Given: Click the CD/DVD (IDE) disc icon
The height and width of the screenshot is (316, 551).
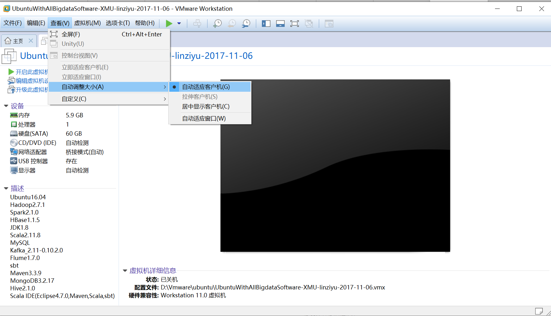Looking at the screenshot, I should (x=14, y=143).
